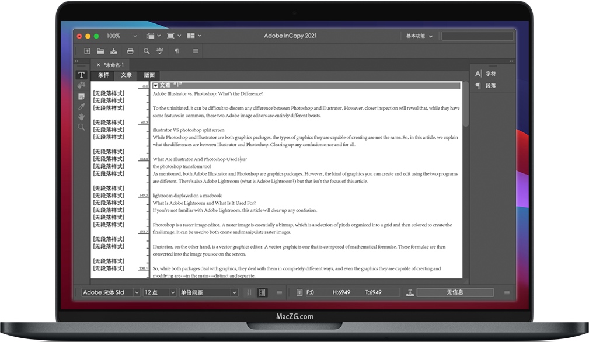Screen dimensions: 589x342
Task: Select the *未命名-1 document tab
Action: coord(114,65)
